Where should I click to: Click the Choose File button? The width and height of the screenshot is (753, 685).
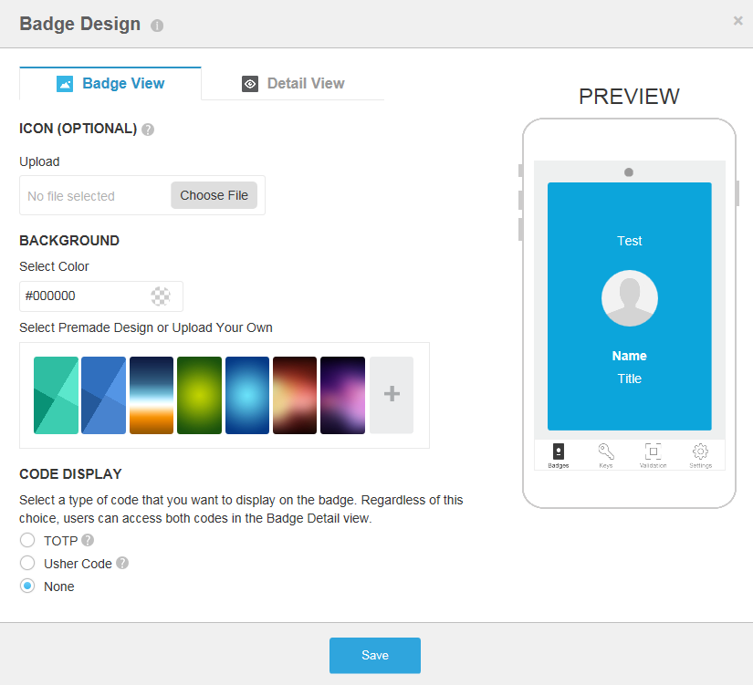click(x=214, y=195)
